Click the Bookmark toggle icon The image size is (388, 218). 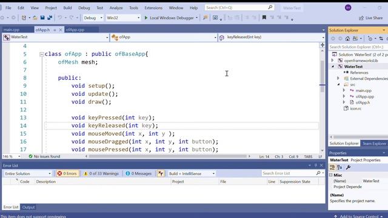[x=264, y=18]
